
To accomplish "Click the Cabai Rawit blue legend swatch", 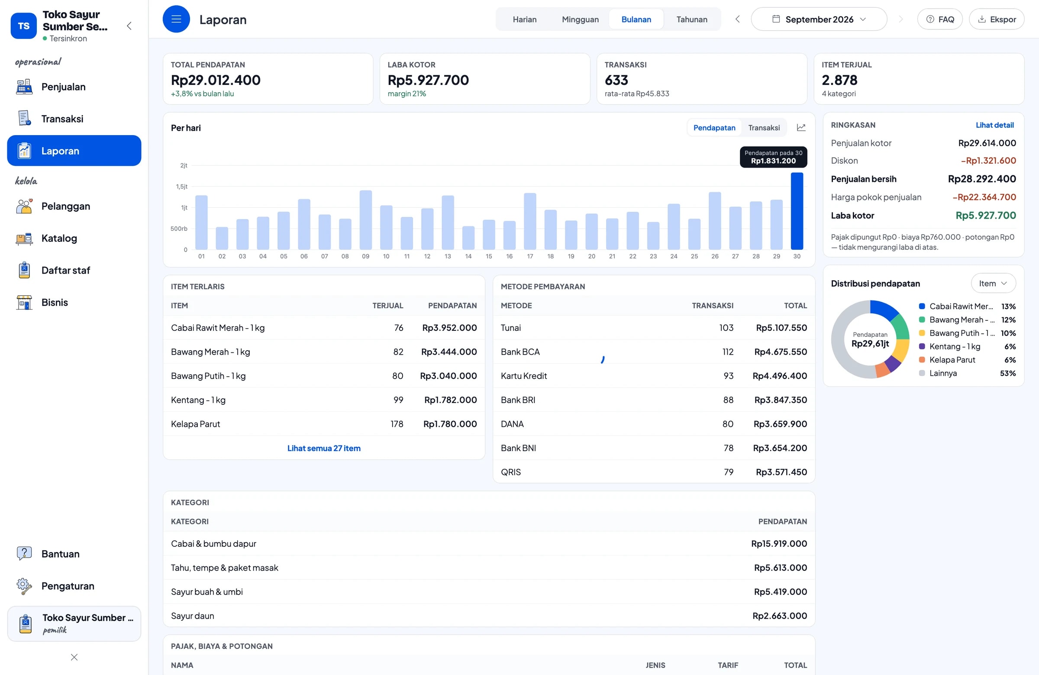I will [922, 306].
